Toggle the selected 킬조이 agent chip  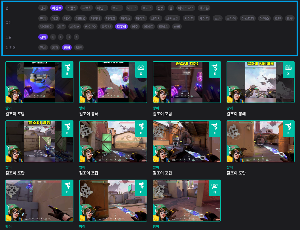(121, 27)
